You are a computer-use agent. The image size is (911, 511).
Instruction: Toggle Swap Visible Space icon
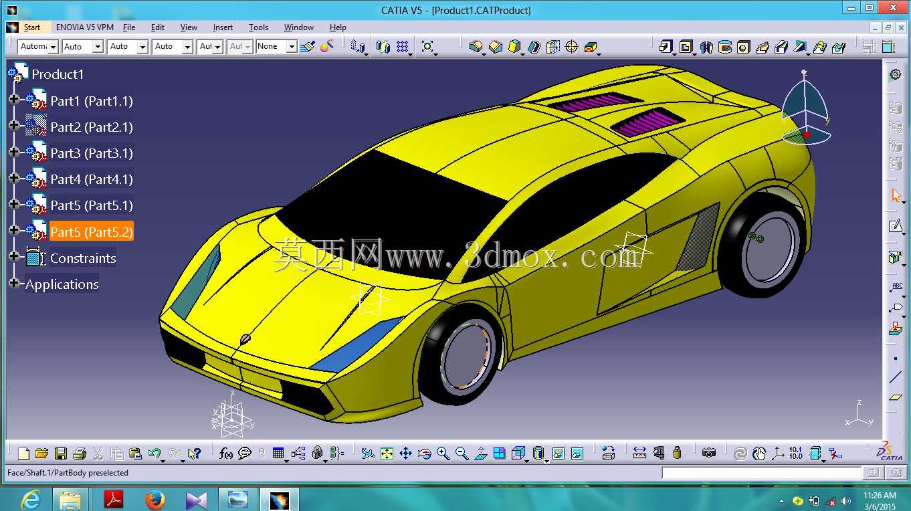[x=577, y=453]
